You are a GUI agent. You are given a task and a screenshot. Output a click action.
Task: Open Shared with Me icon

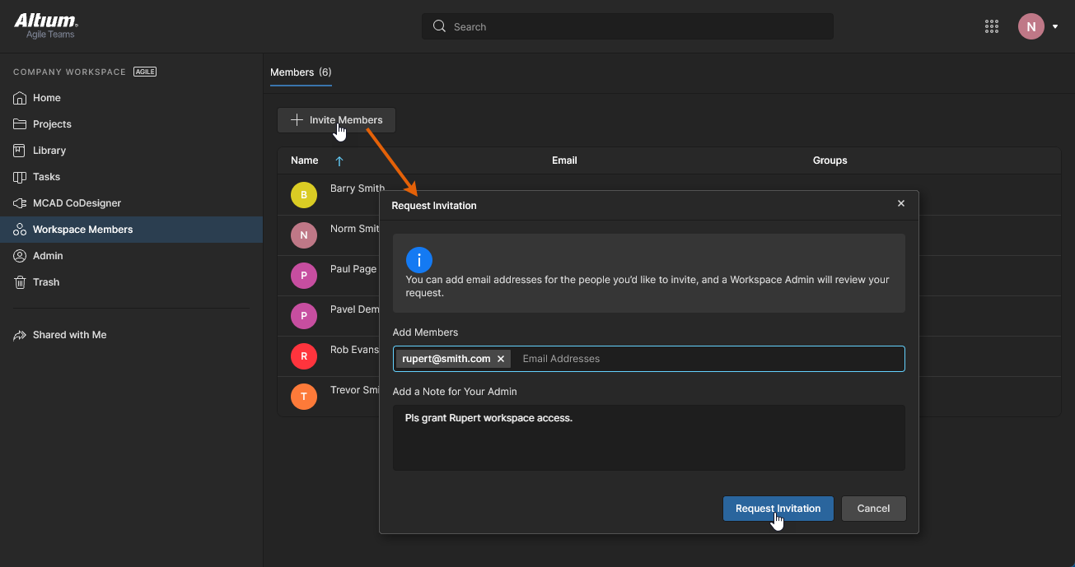[20, 335]
